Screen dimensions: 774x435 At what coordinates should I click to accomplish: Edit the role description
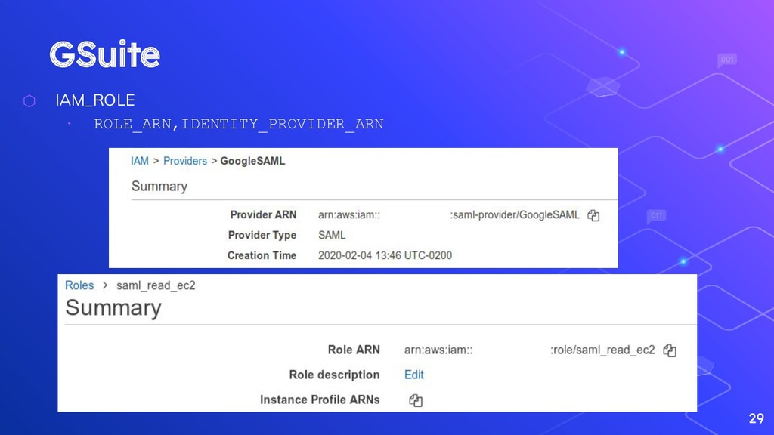[x=413, y=375]
